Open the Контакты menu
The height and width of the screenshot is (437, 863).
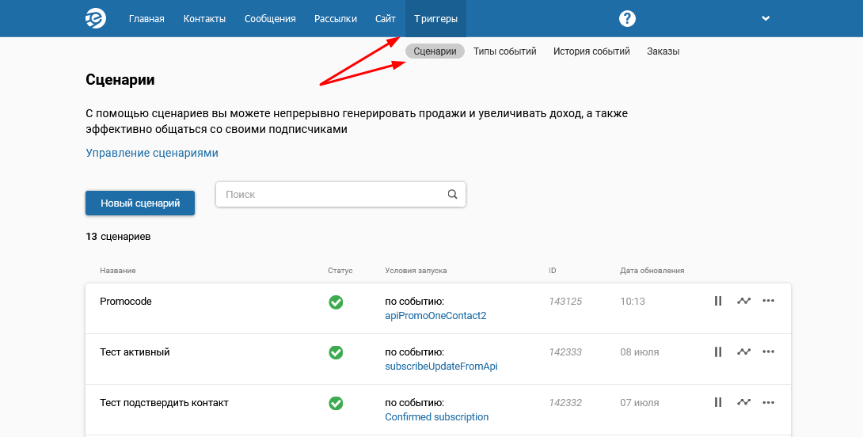point(204,19)
